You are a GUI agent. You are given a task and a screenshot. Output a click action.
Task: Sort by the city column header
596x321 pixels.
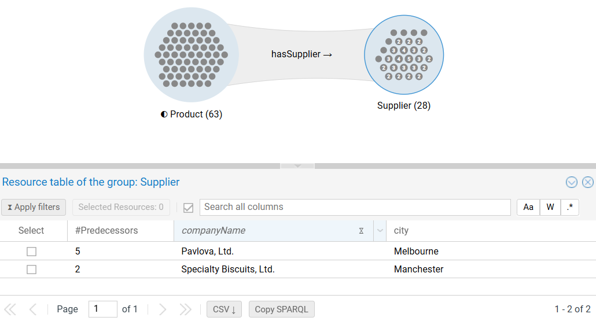(401, 231)
